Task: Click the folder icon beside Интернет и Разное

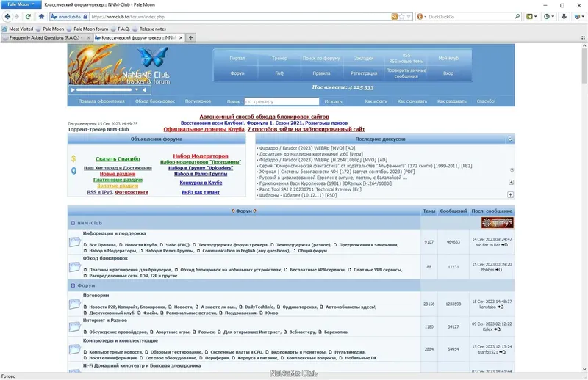Action: click(75, 327)
